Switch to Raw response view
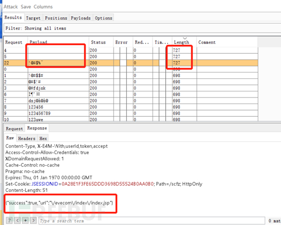Viewport: 281px width, 225px height. pos(10,138)
